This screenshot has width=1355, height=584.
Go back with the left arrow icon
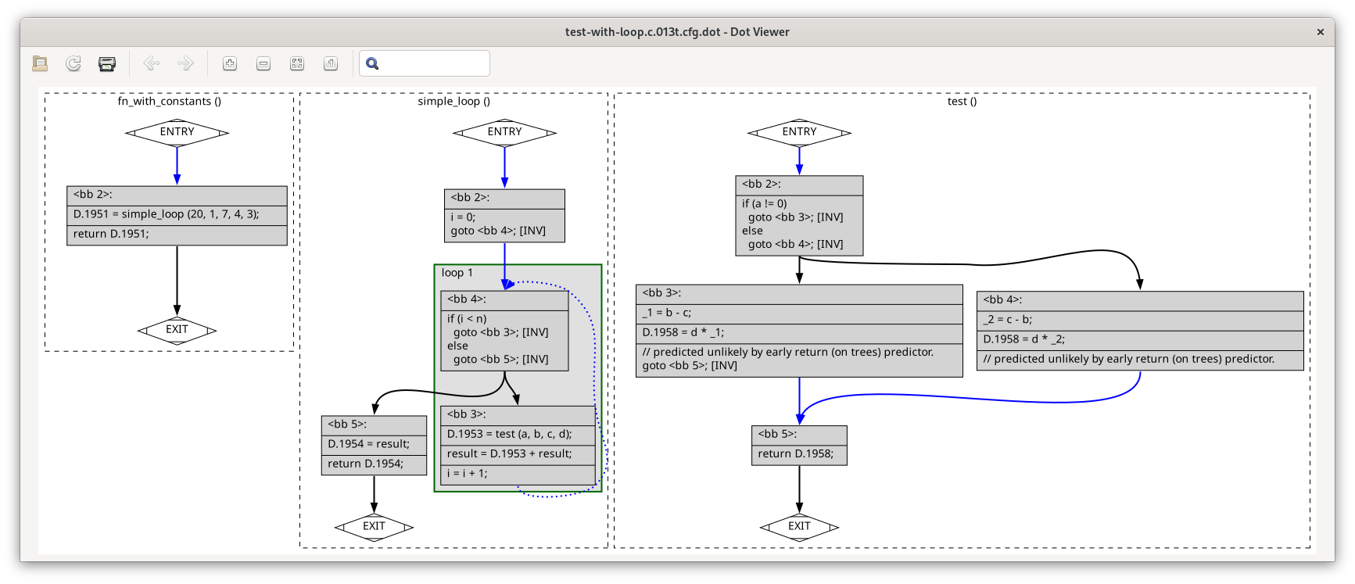tap(152, 63)
